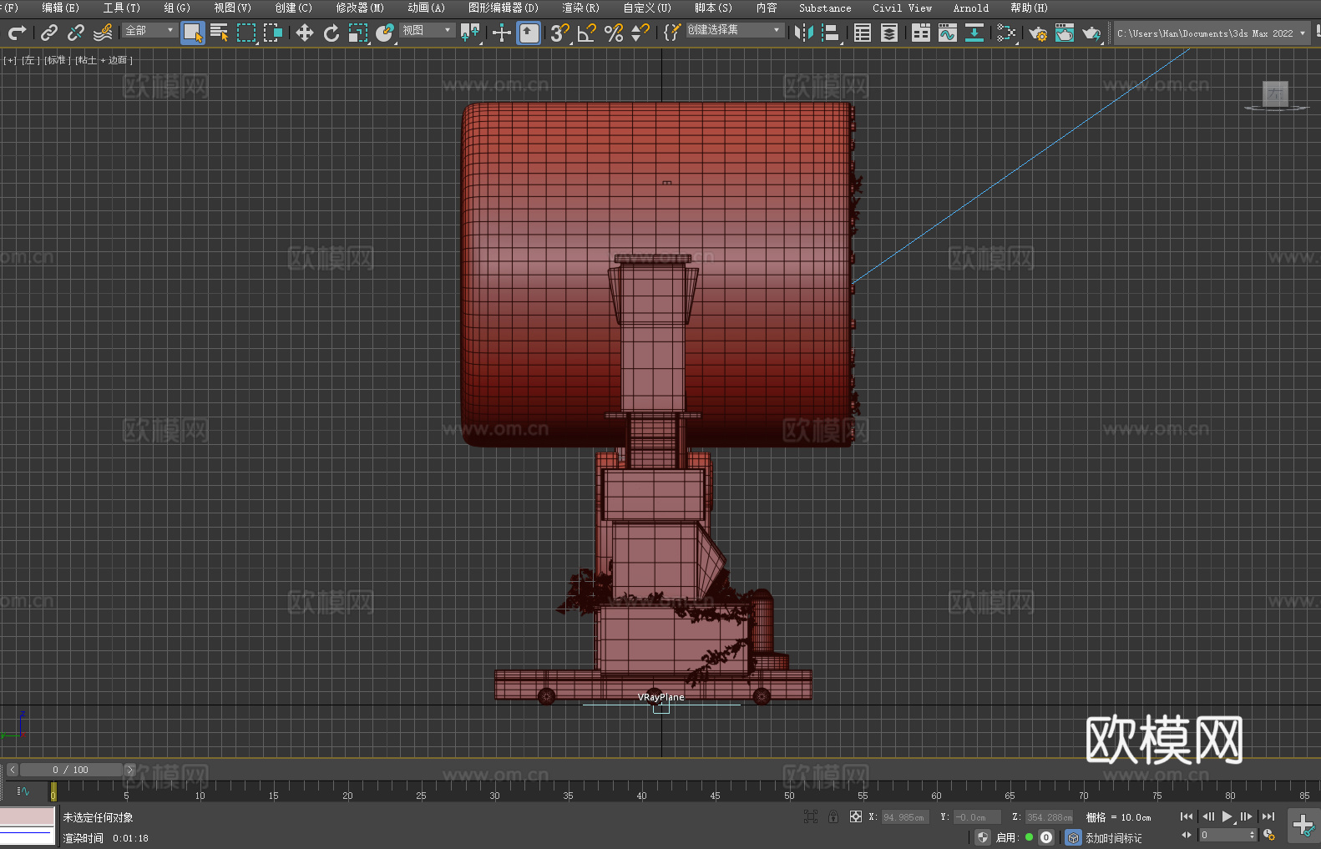Screen dimensions: 1321x849
Task: Click the Redo arrow icon
Action: point(17,33)
